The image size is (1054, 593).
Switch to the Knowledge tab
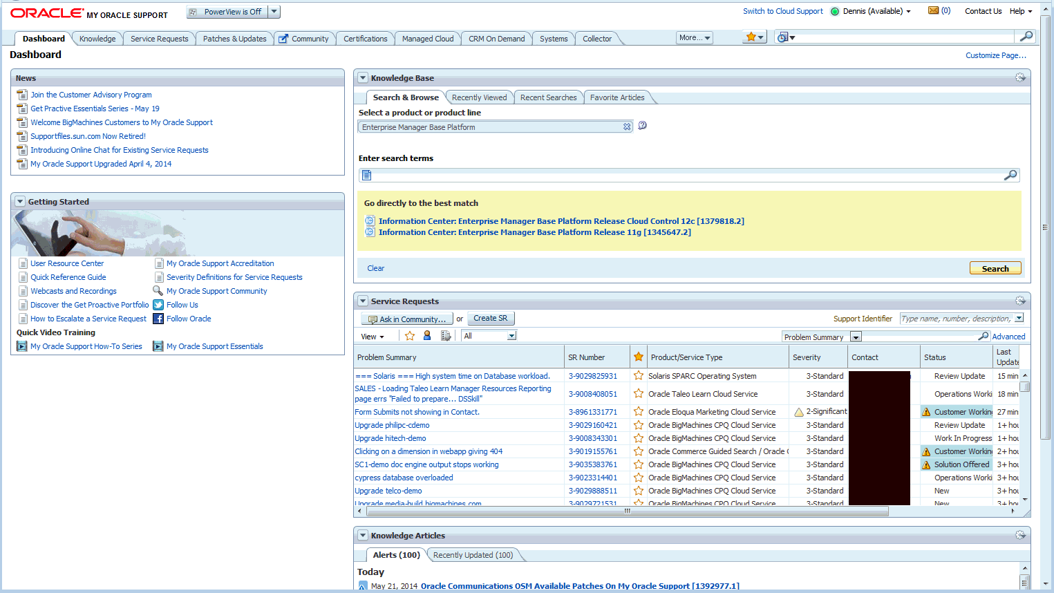click(97, 39)
